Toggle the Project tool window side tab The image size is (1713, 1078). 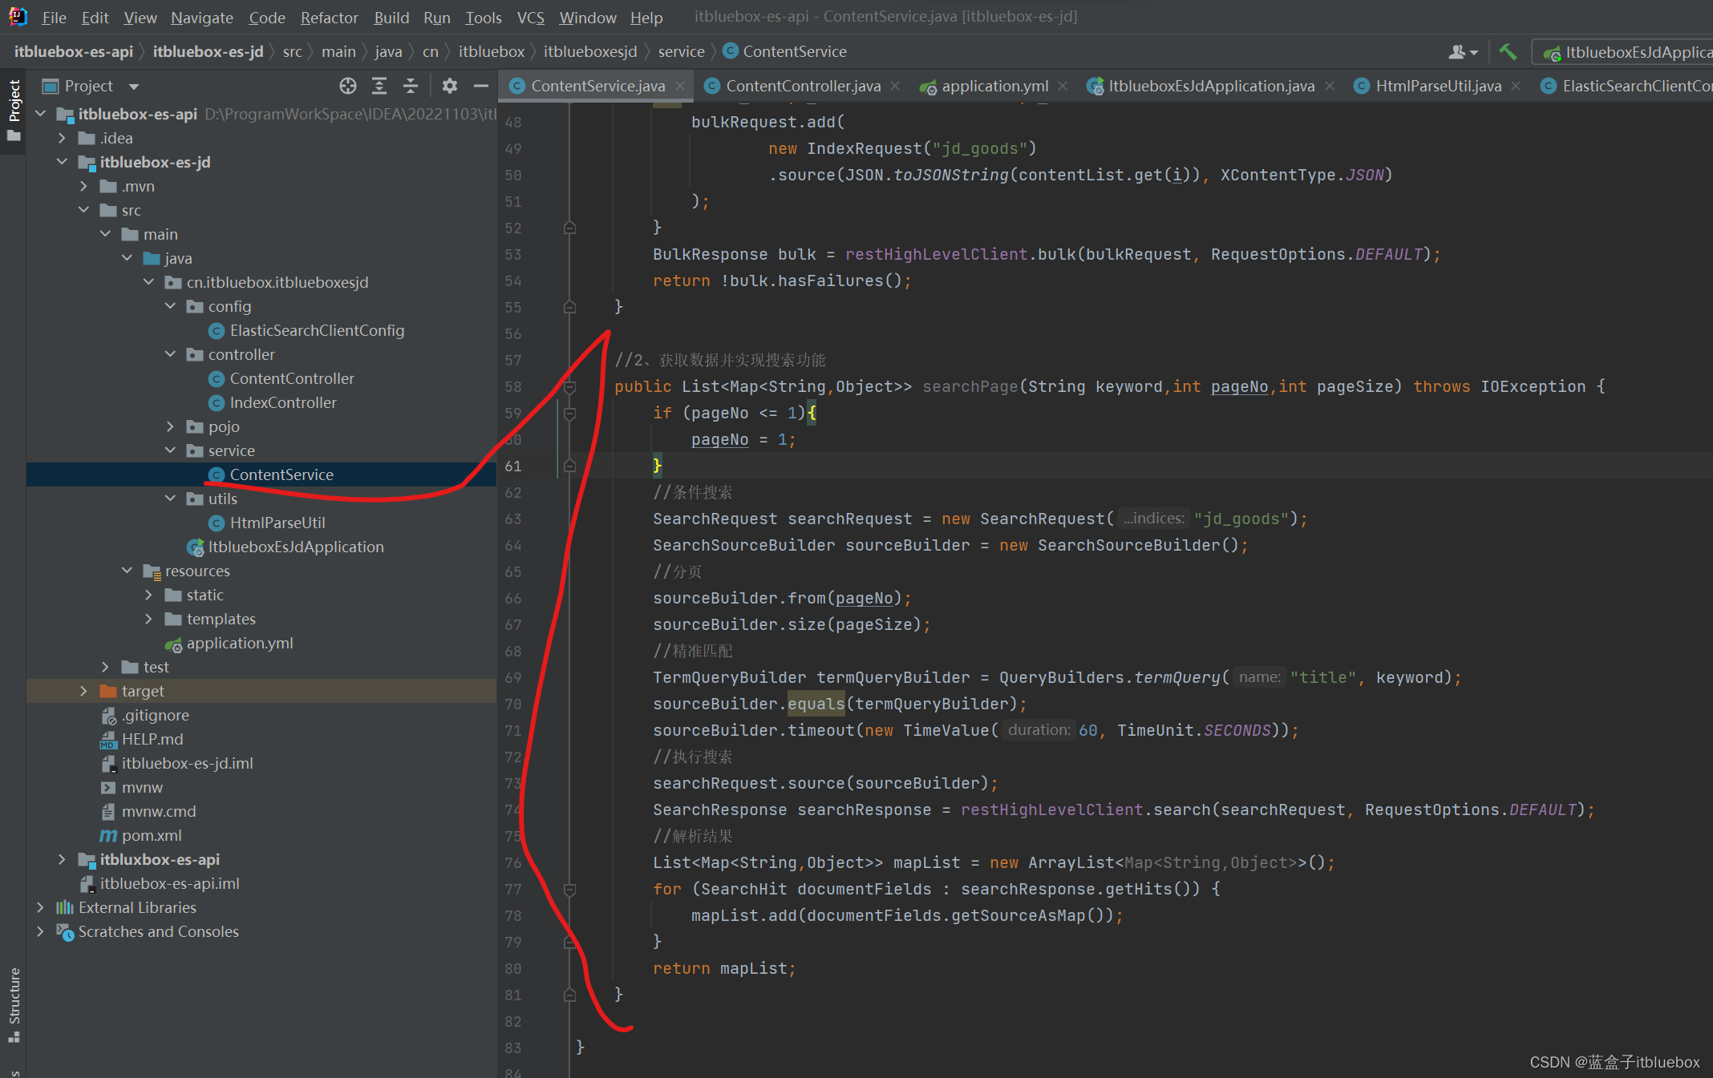(x=14, y=110)
